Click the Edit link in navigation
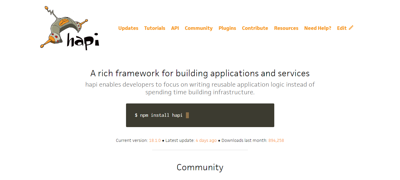 coord(342,28)
